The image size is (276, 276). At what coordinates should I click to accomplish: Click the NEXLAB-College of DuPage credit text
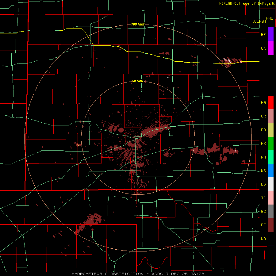pos(245,3)
